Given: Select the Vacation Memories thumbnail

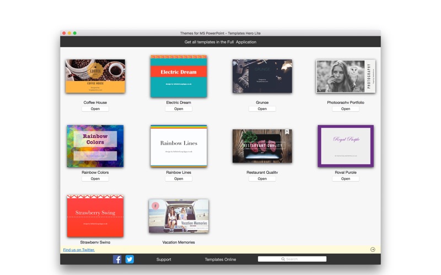Looking at the screenshot, I should pyautogui.click(x=179, y=216).
